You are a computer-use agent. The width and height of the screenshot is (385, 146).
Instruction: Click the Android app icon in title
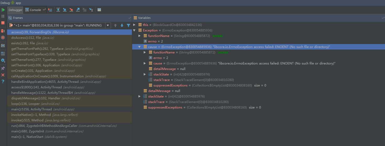coord(13,3)
